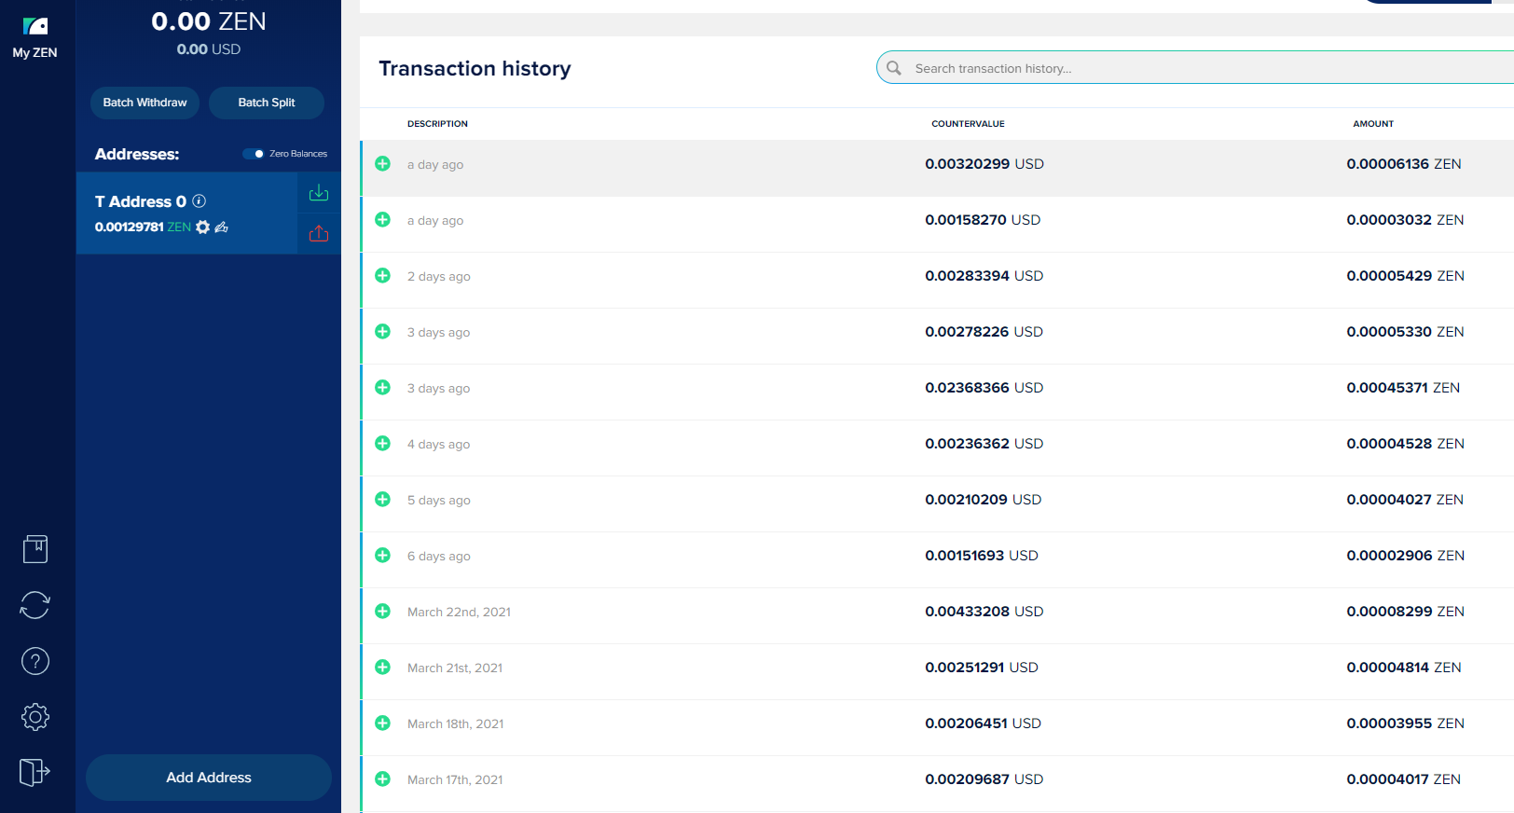Screen dimensions: 1514x813
Task: Click the Batch Withdraw button
Action: [145, 103]
